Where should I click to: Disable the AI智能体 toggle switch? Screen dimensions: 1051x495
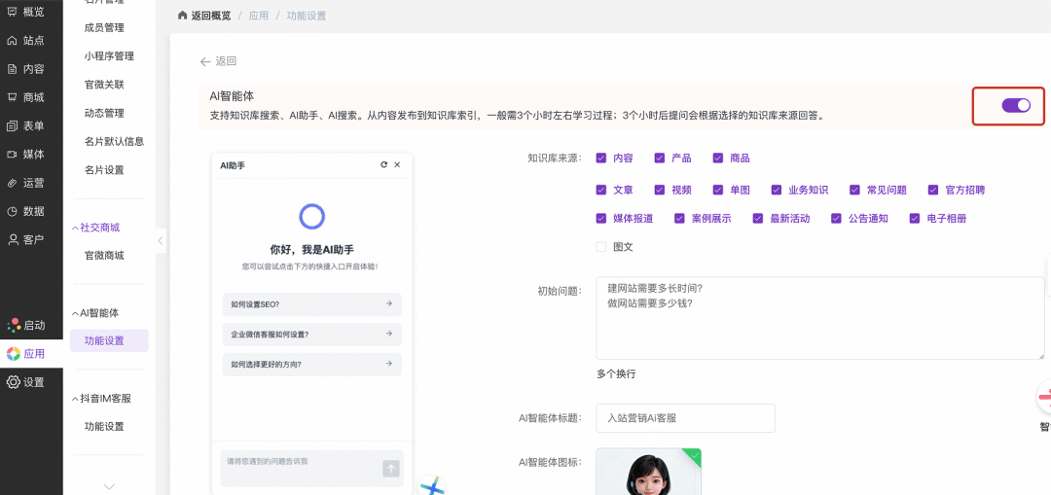(1016, 105)
